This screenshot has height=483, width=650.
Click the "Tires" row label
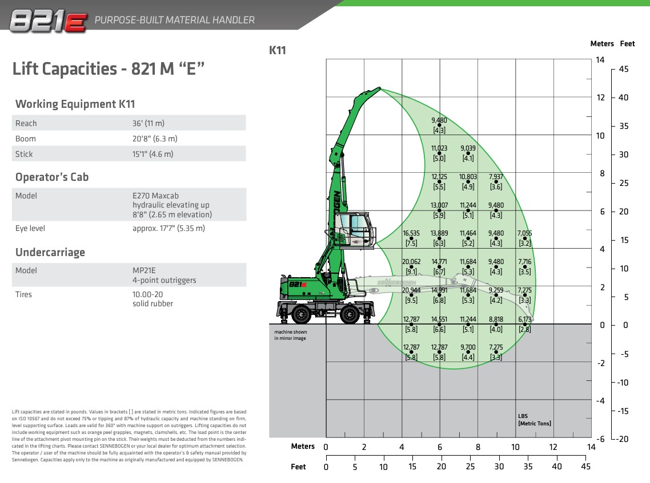point(23,294)
